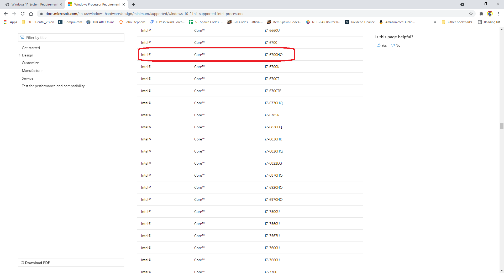
Task: Expand the Design section in the sidebar
Action: pyautogui.click(x=20, y=55)
